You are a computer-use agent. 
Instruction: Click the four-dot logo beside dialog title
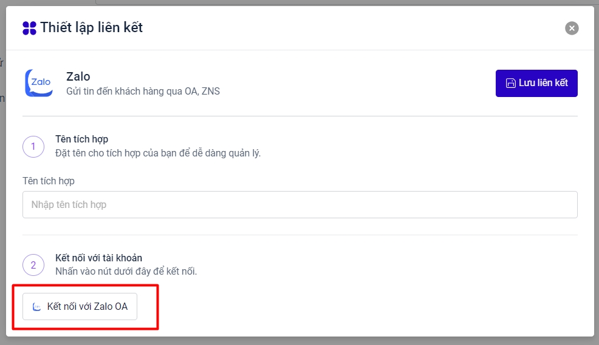[29, 28]
